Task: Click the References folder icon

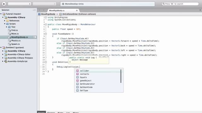Action: click(x=8, y=21)
